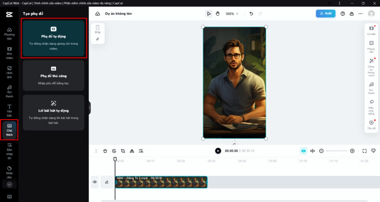Open Công cụ thông minh panel

pyautogui.click(x=371, y=67)
